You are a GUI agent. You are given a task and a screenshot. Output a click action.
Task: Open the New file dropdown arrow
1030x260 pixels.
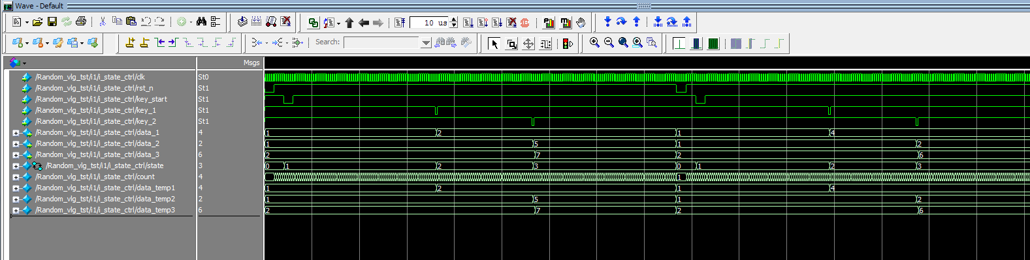point(27,23)
